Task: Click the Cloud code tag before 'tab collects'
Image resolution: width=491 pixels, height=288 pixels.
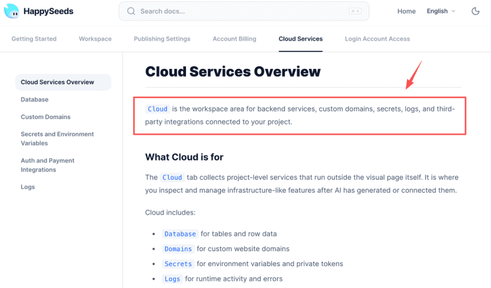Action: pos(172,177)
